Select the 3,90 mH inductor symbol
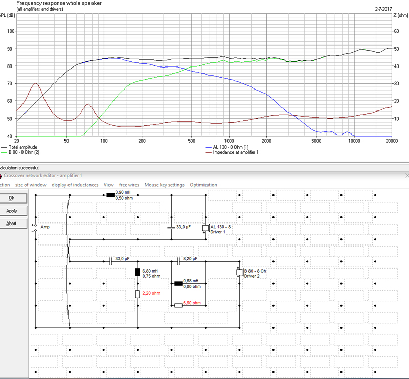 [110, 195]
